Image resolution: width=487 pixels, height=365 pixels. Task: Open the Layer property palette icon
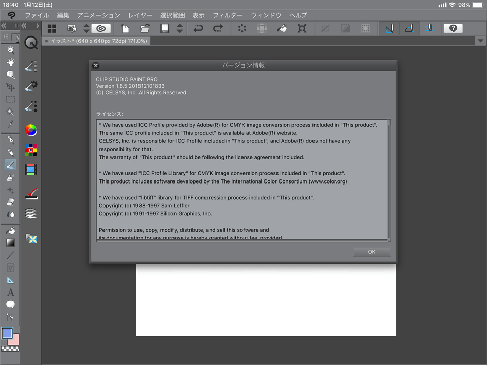(31, 193)
